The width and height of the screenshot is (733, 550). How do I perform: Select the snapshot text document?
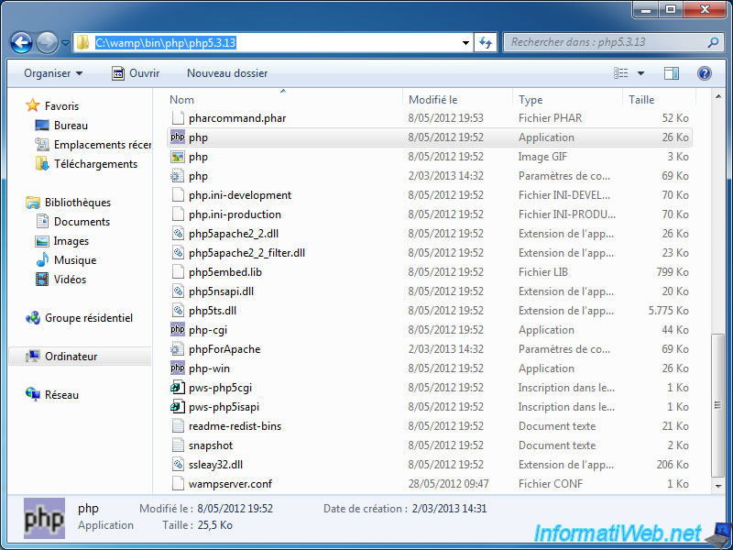pos(429,445)
